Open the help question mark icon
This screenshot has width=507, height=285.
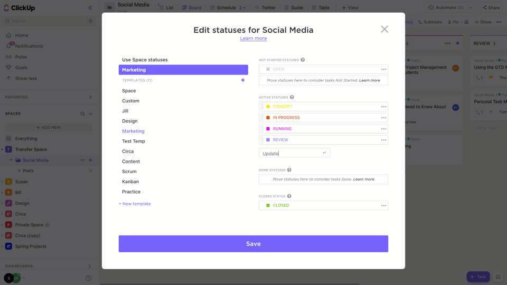pos(89,278)
